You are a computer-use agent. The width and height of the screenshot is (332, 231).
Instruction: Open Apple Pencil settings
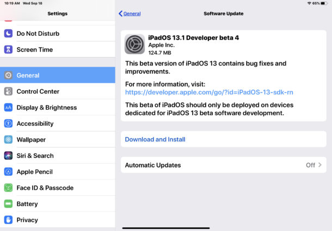(58, 171)
